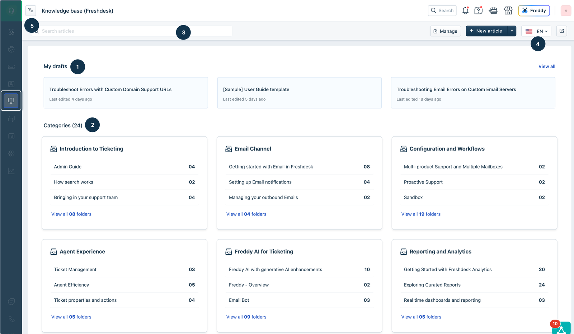This screenshot has width=574, height=334.
Task: Open the Reports bar chart sidebar icon
Action: click(x=11, y=136)
